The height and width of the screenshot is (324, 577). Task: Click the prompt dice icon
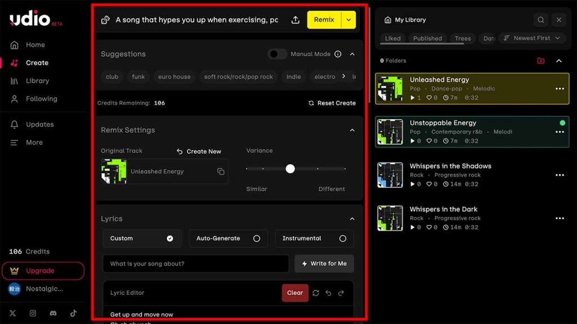click(105, 20)
